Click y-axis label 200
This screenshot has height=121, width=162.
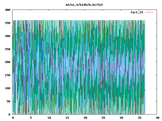coord(8,62)
